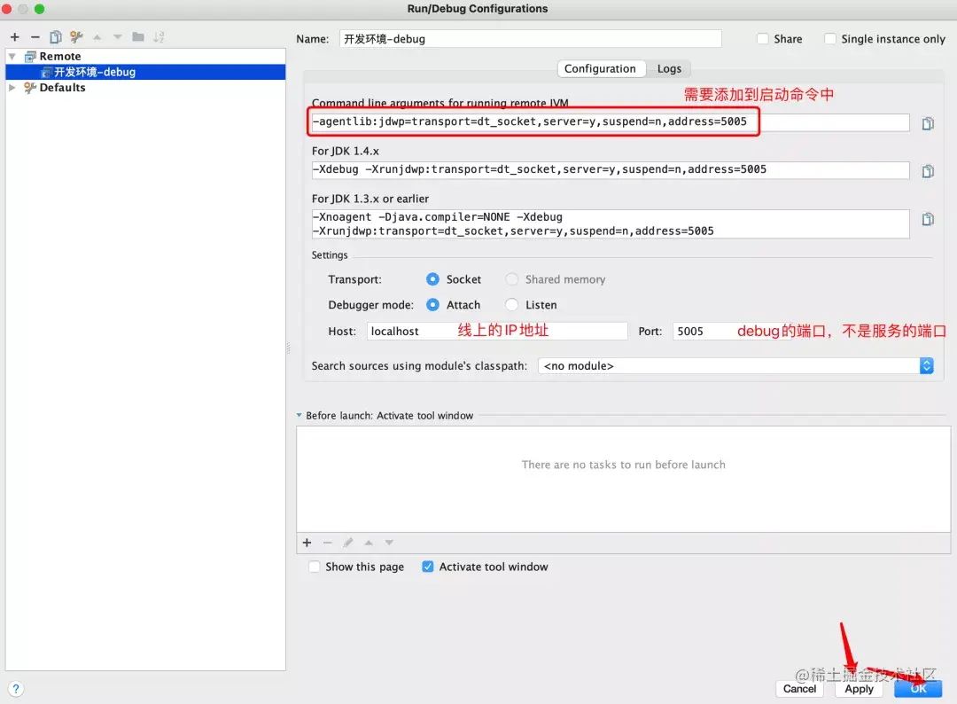Click the Name input field
Viewport: 957px width, 704px height.
[x=531, y=38]
